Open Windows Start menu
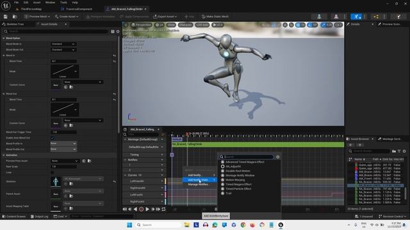The width and height of the screenshot is (410, 230). (x=129, y=225)
